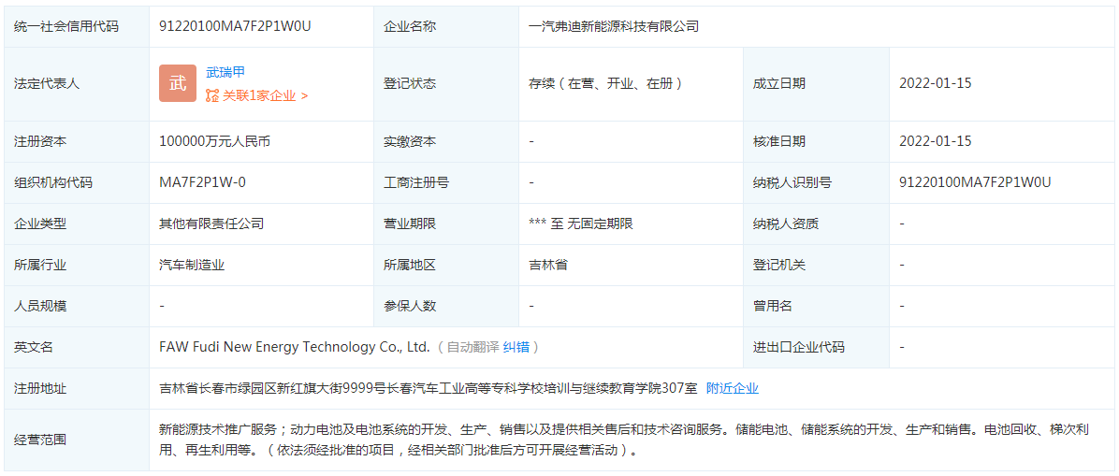Click the 法定代表人 label cell
This screenshot has width=1119, height=476.
[x=77, y=84]
